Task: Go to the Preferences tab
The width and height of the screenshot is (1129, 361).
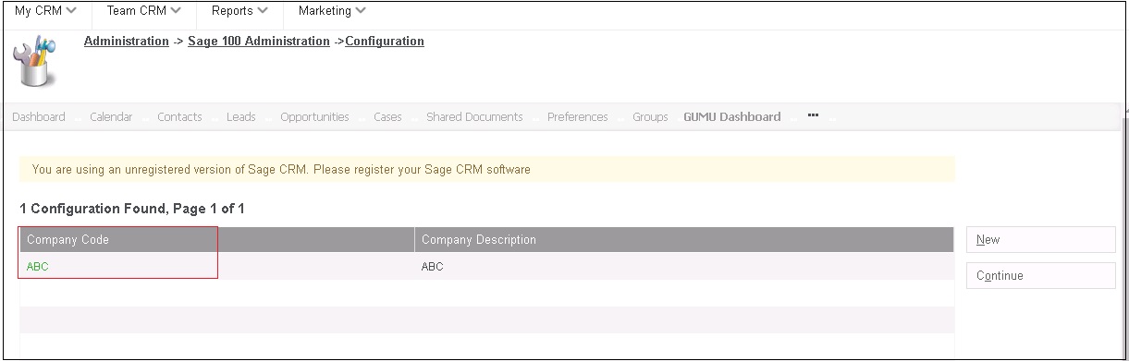Action: pos(578,117)
